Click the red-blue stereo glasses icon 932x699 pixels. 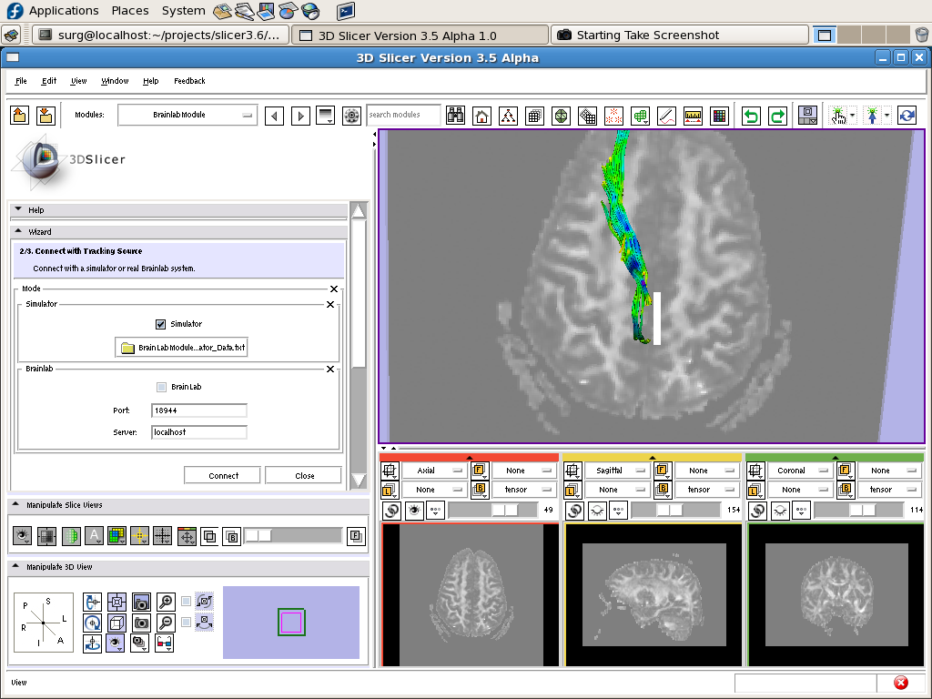(165, 643)
